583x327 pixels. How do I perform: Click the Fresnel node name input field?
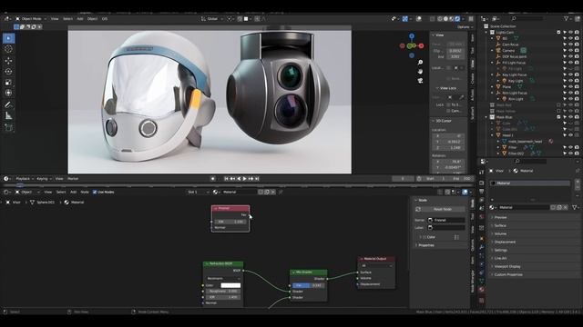446,220
